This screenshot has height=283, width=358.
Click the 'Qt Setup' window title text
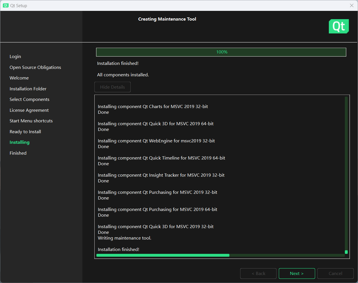tap(19, 6)
